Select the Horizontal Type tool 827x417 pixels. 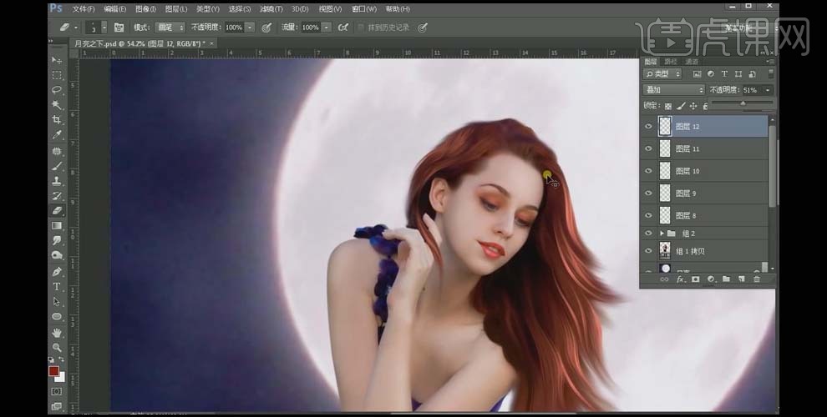click(x=57, y=286)
